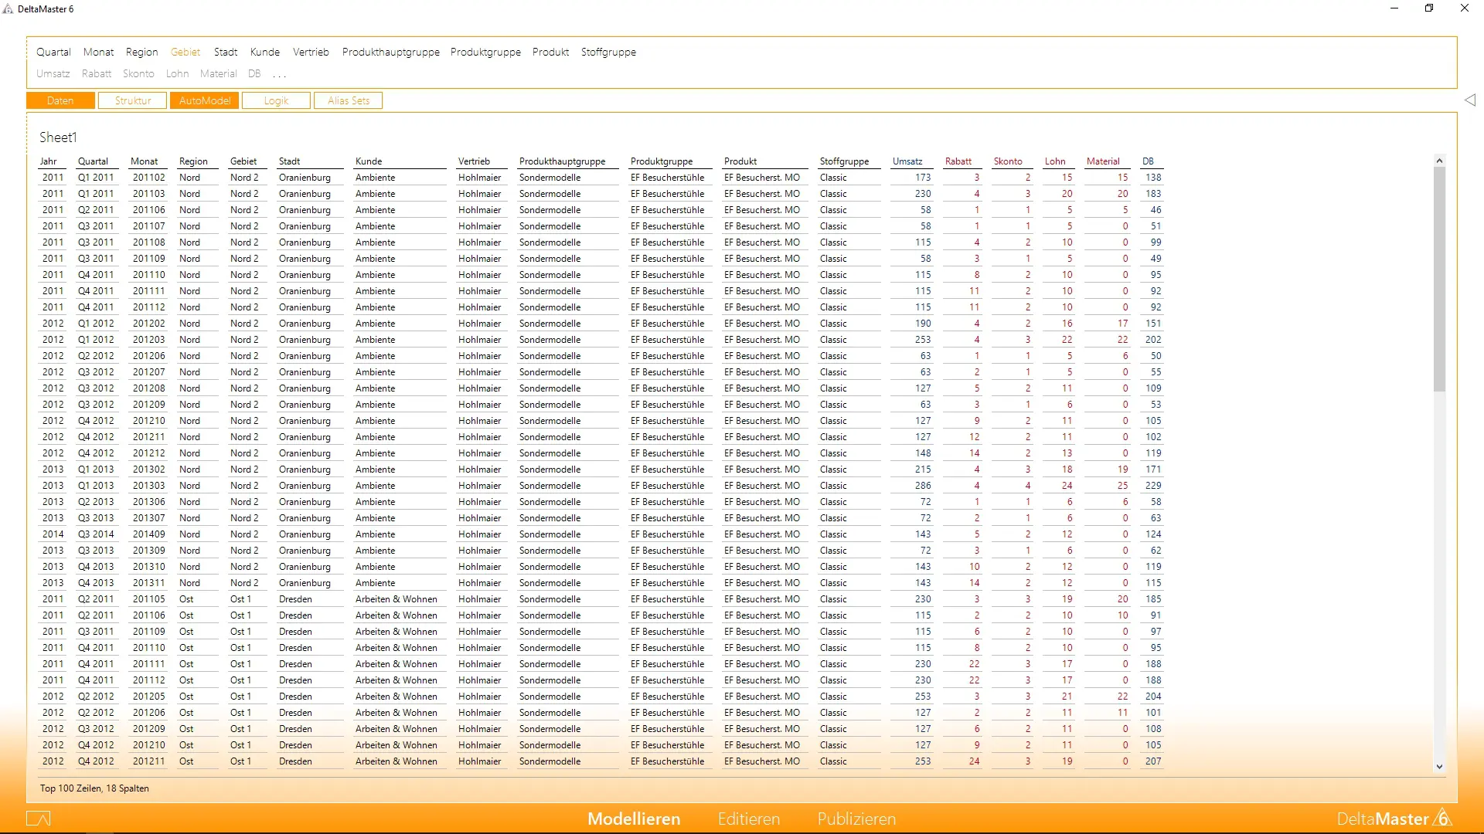Click the DeltaMaster app icon in title bar

(9, 9)
